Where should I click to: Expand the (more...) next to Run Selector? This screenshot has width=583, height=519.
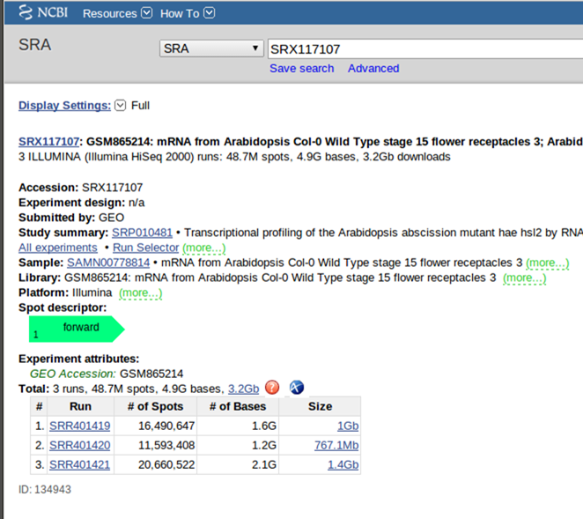point(203,248)
